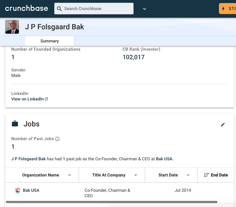The width and height of the screenshot is (236, 207).
Task: Show info for Number of Past Jobs
Action: pos(57,139)
